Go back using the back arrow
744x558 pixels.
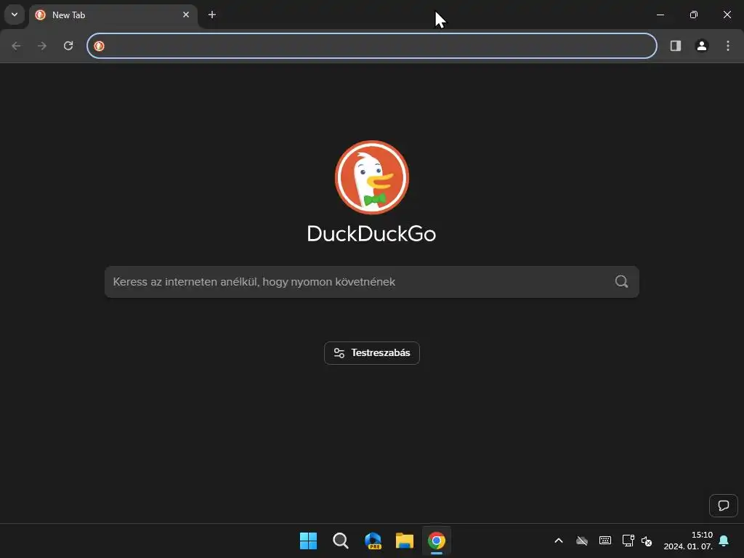[16, 46]
